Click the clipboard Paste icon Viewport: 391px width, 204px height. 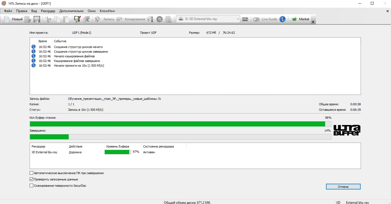66,19
